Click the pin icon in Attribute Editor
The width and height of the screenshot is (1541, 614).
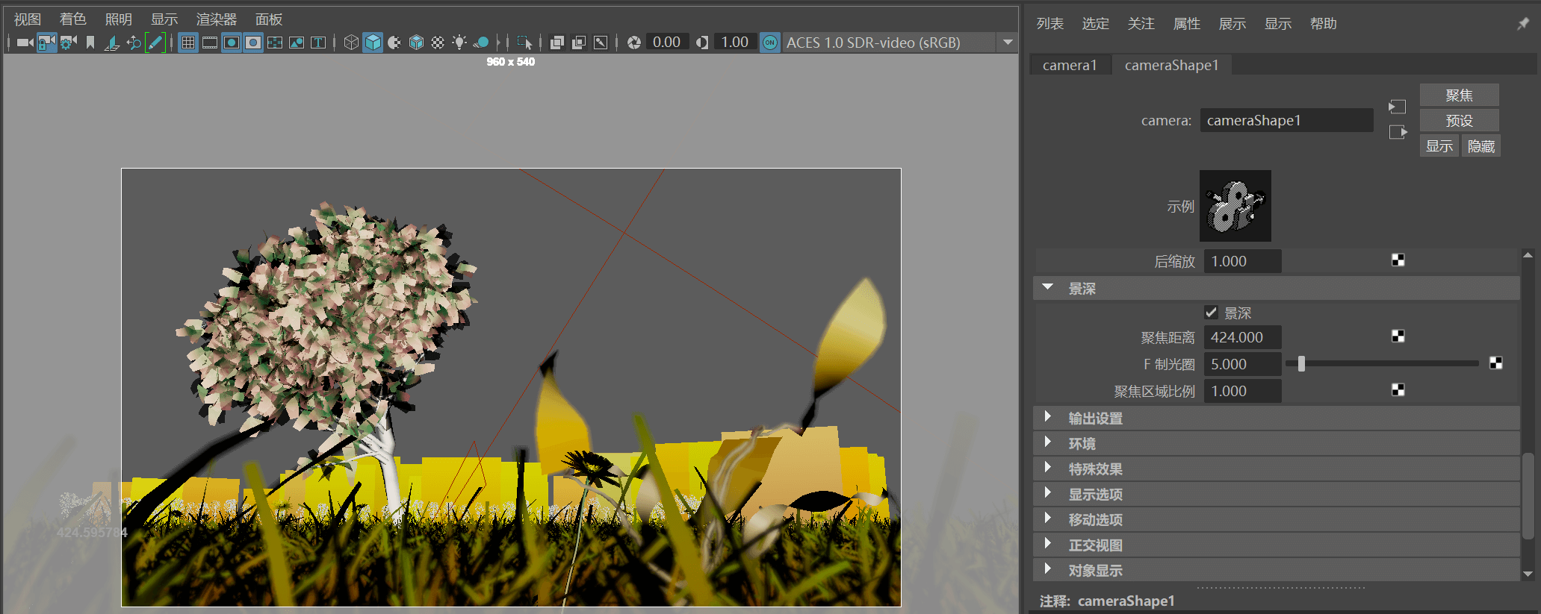(1522, 24)
